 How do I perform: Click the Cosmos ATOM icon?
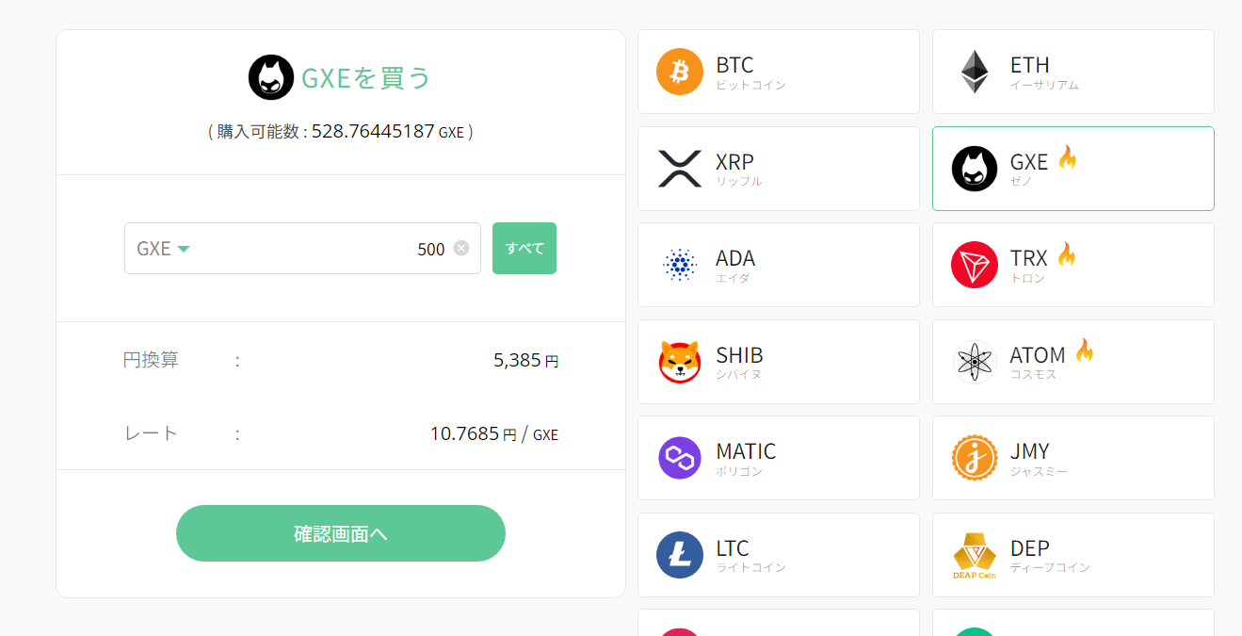pos(975,362)
